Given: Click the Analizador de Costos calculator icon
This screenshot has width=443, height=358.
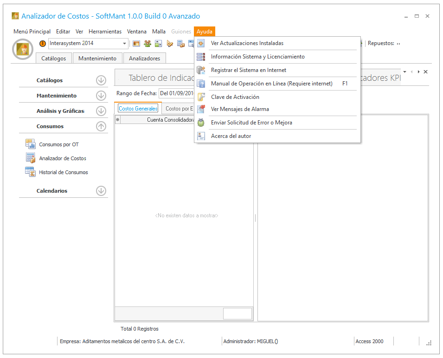Looking at the screenshot, I should point(30,158).
